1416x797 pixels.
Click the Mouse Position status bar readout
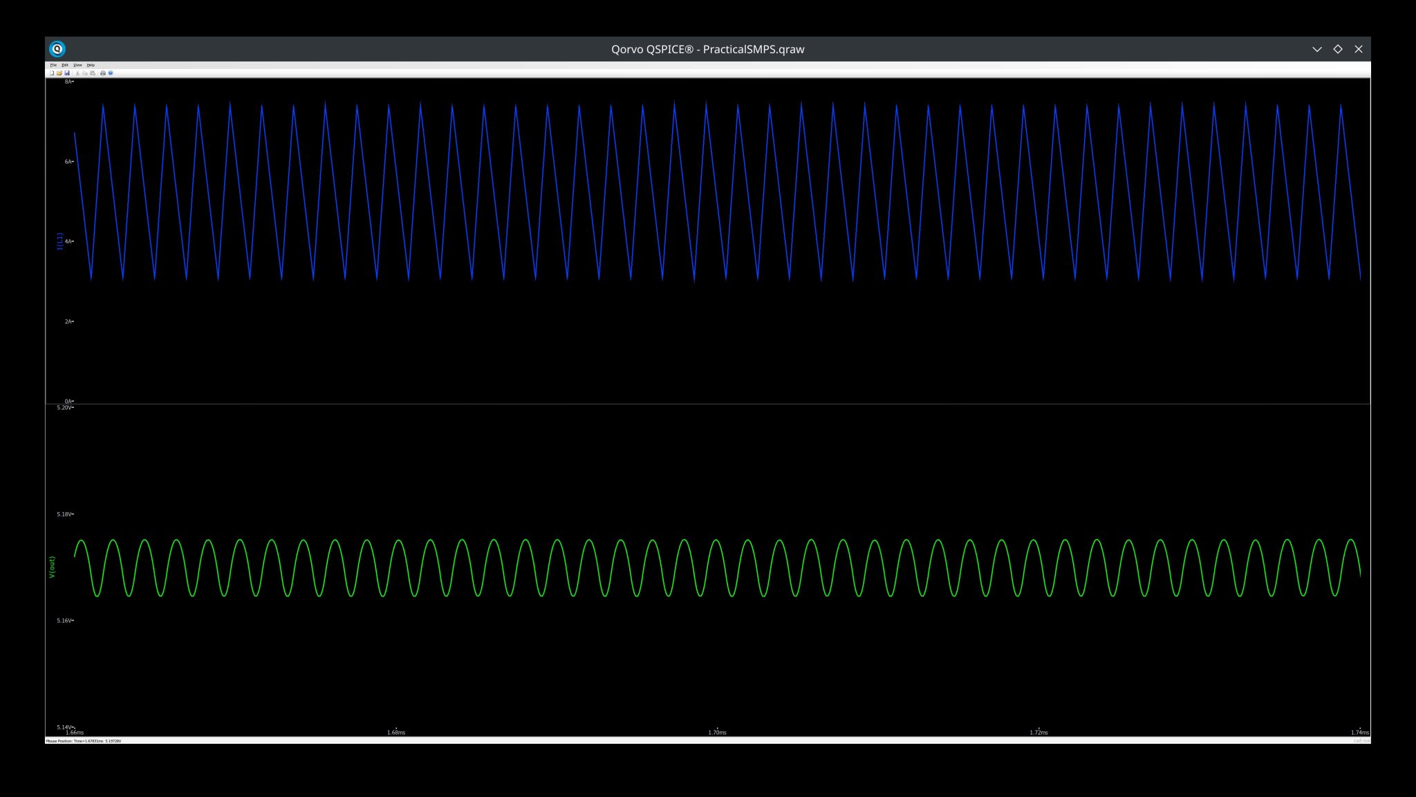(x=84, y=741)
